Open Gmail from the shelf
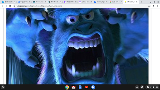Viewport: 160px width, 90px height. pyautogui.click(x=73, y=87)
